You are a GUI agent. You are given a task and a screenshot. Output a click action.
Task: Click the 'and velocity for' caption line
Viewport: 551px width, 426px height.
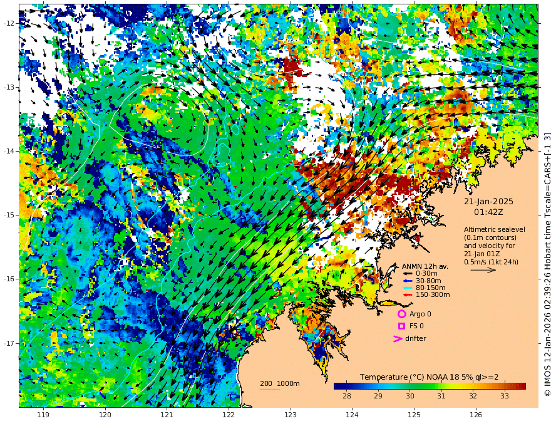(x=490, y=246)
